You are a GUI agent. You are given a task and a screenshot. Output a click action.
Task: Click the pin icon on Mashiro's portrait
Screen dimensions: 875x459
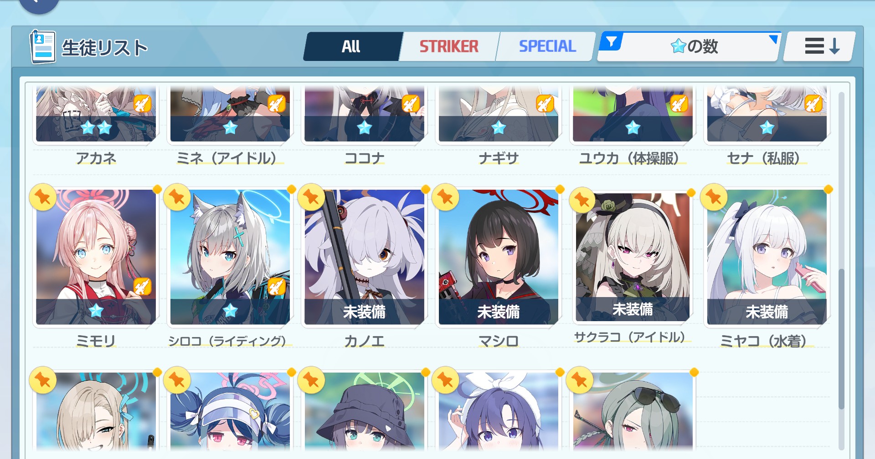[x=445, y=197]
